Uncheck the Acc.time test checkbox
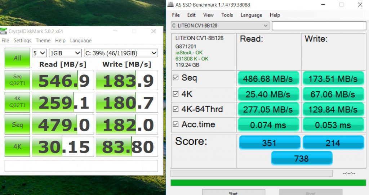The width and height of the screenshot is (369, 195). tap(175, 124)
